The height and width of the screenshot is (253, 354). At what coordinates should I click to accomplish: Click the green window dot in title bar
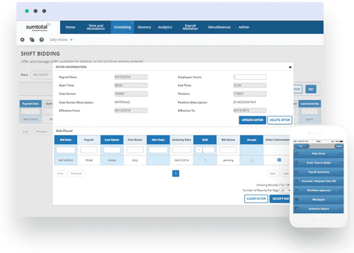click(x=27, y=11)
